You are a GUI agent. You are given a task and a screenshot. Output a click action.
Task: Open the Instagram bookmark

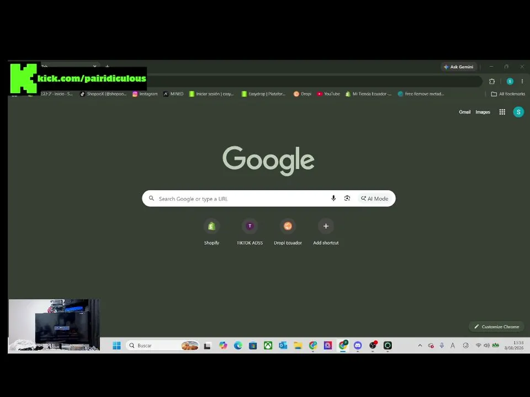145,94
